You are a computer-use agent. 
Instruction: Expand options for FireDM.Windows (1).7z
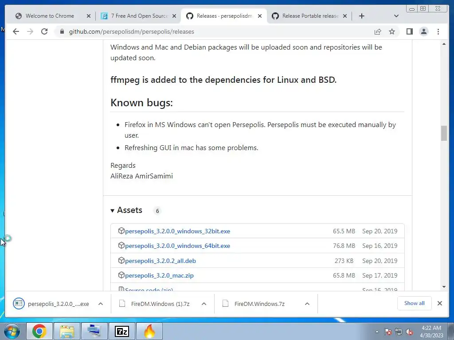[204, 304]
